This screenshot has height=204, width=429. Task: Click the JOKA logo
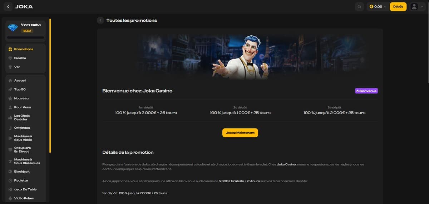(24, 6)
